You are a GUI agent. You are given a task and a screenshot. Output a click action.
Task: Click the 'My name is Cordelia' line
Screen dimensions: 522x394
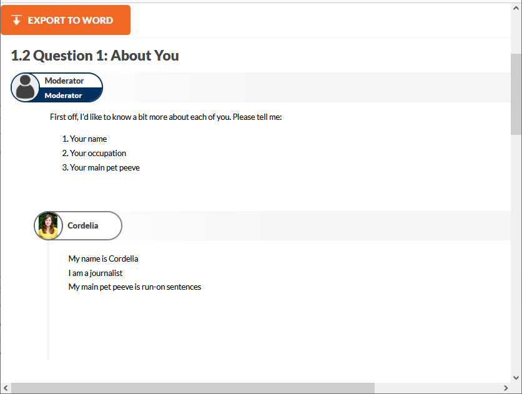pos(103,259)
